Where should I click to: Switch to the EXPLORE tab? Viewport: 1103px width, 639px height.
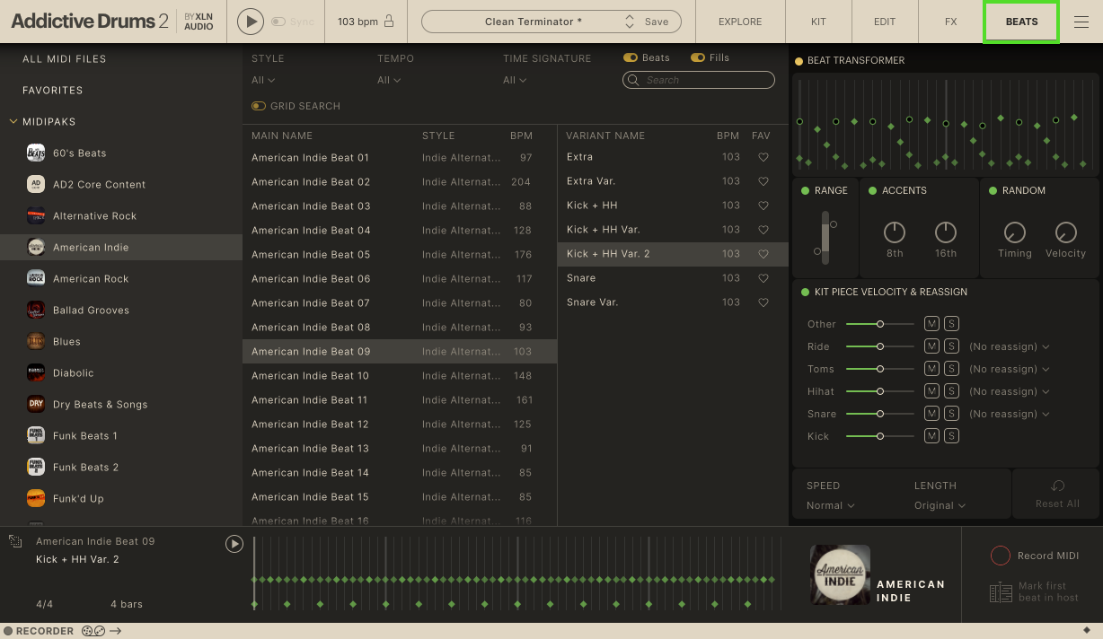pos(740,22)
